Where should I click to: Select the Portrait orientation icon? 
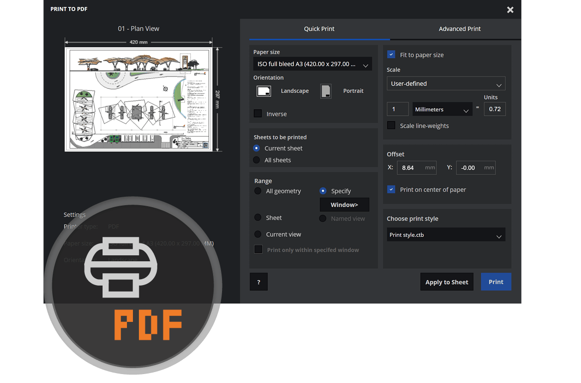point(326,91)
